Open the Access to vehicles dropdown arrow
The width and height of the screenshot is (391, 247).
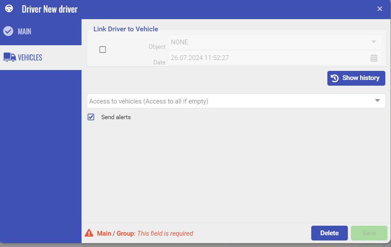(377, 101)
